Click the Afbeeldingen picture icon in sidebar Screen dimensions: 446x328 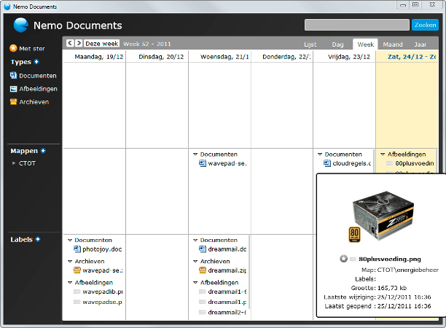point(13,89)
